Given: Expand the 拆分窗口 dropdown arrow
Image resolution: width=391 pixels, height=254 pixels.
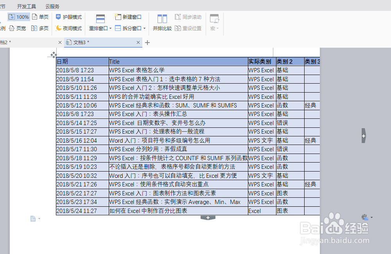Looking at the screenshot, I should [145, 29].
